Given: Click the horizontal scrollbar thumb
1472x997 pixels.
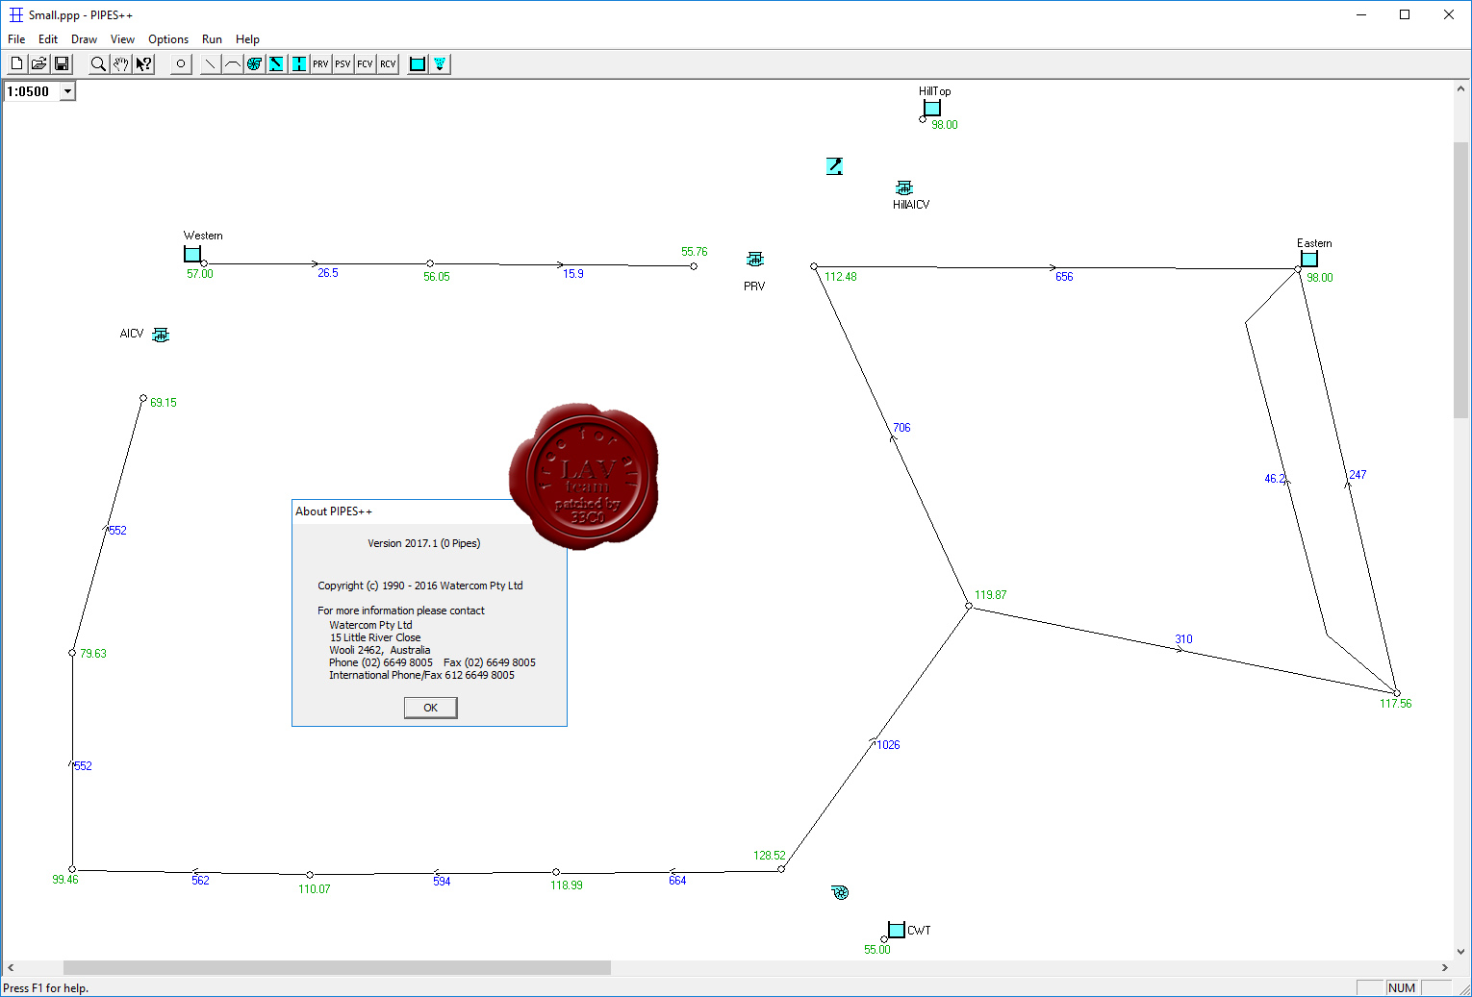Looking at the screenshot, I should tap(337, 968).
